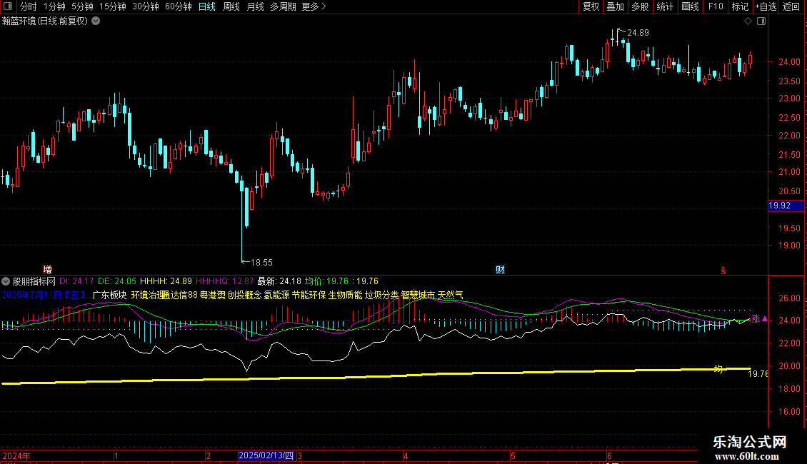Click the 氢能源 concept tag
The image size is (807, 464).
pyautogui.click(x=277, y=296)
